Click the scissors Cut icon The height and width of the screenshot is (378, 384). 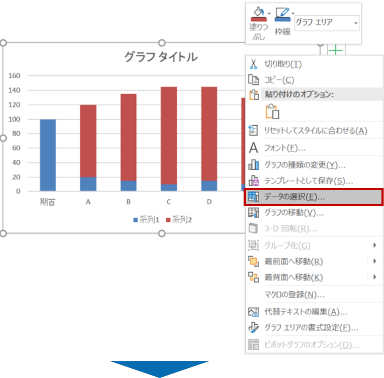pos(253,64)
